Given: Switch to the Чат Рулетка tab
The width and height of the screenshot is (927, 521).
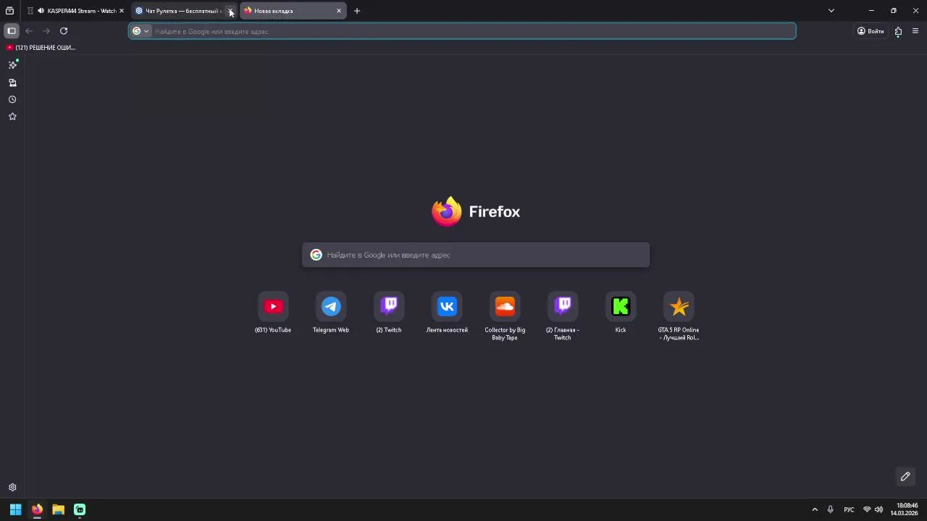Looking at the screenshot, I should point(183,11).
